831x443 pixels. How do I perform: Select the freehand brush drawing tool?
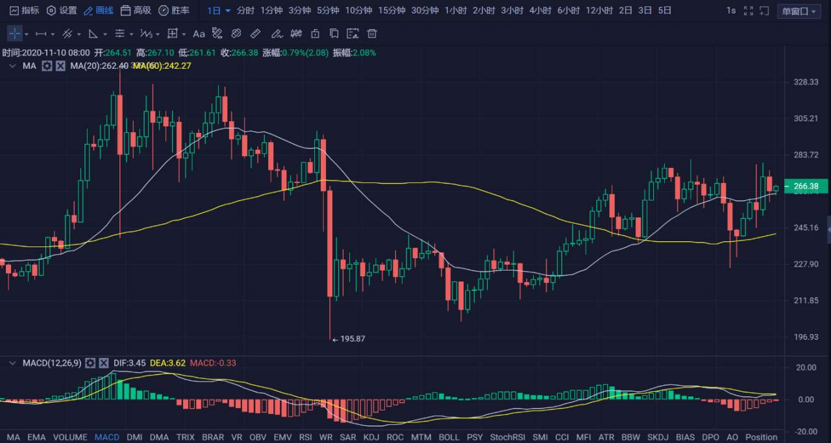click(277, 34)
